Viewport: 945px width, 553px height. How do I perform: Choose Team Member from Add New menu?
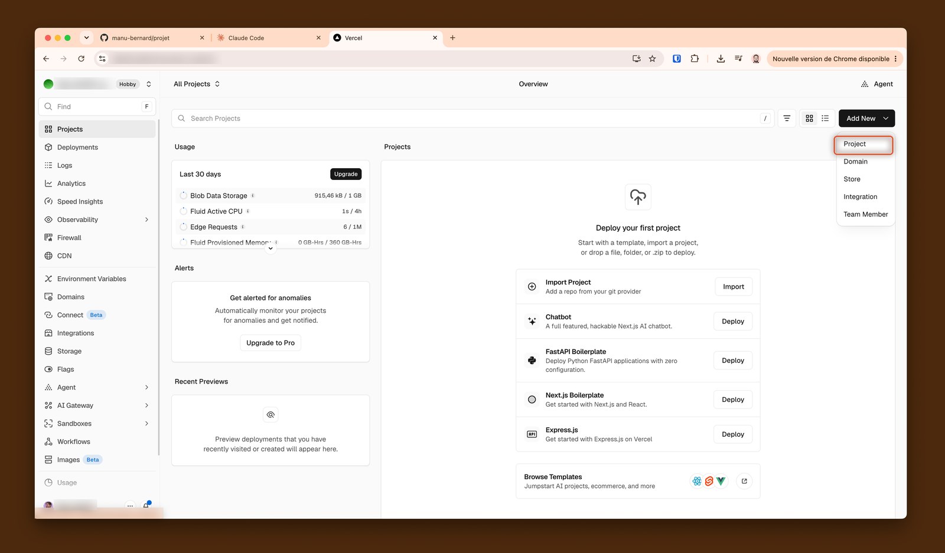[x=866, y=215]
